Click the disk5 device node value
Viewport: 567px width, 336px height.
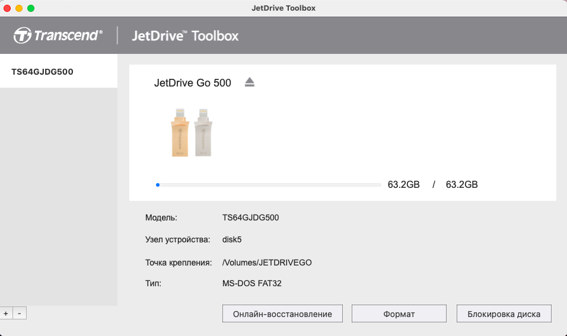pos(232,239)
